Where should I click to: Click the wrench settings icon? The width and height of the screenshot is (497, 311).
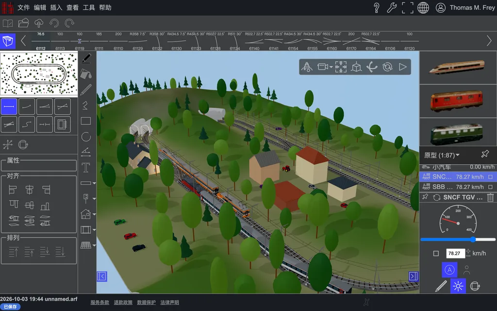(x=392, y=8)
